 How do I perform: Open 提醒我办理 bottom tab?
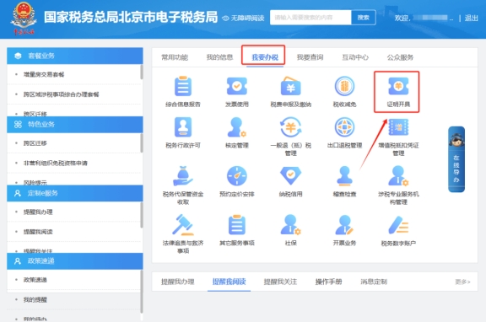(x=177, y=282)
